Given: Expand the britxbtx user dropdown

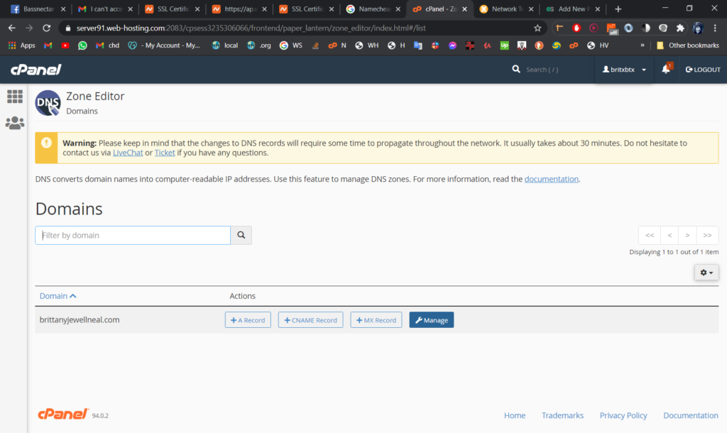Looking at the screenshot, I should [x=624, y=70].
